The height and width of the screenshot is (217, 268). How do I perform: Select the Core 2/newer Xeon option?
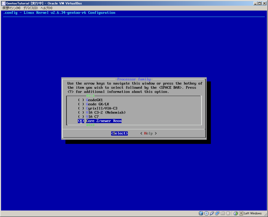tap(99, 121)
